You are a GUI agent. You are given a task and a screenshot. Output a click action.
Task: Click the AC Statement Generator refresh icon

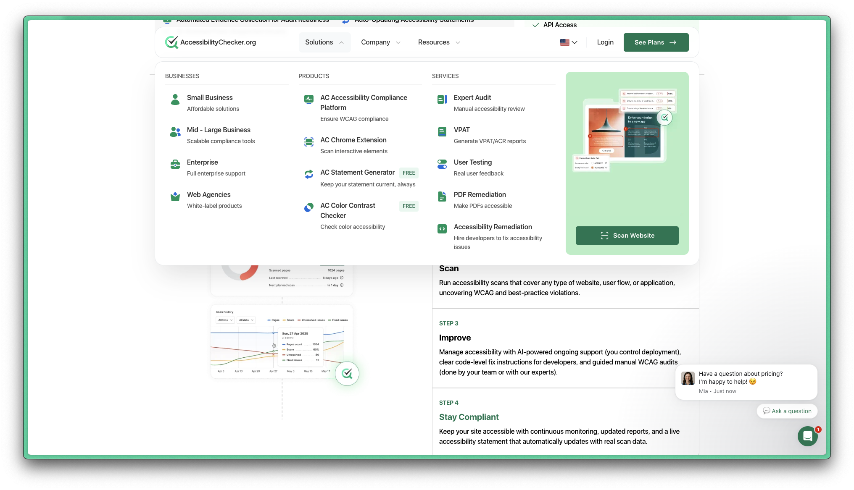tap(309, 174)
